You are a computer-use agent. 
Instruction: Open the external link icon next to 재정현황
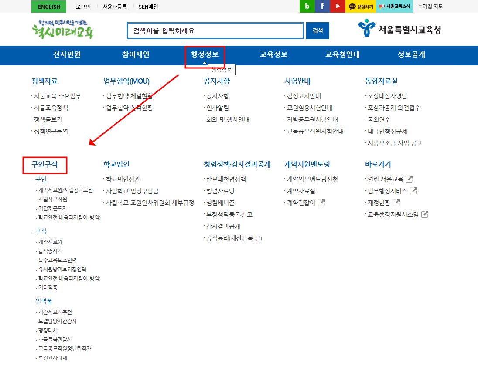tap(397, 202)
